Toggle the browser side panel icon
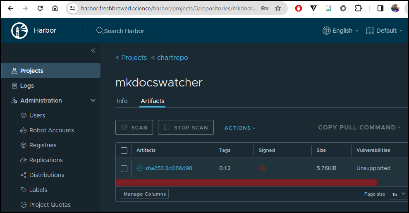 click(380, 8)
